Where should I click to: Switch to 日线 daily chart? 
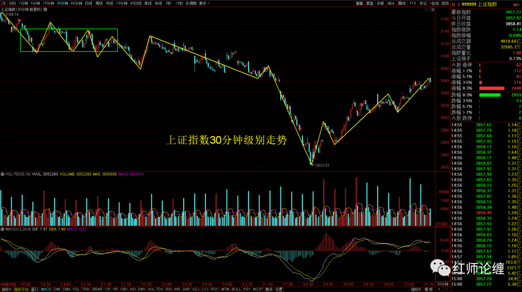88,3
